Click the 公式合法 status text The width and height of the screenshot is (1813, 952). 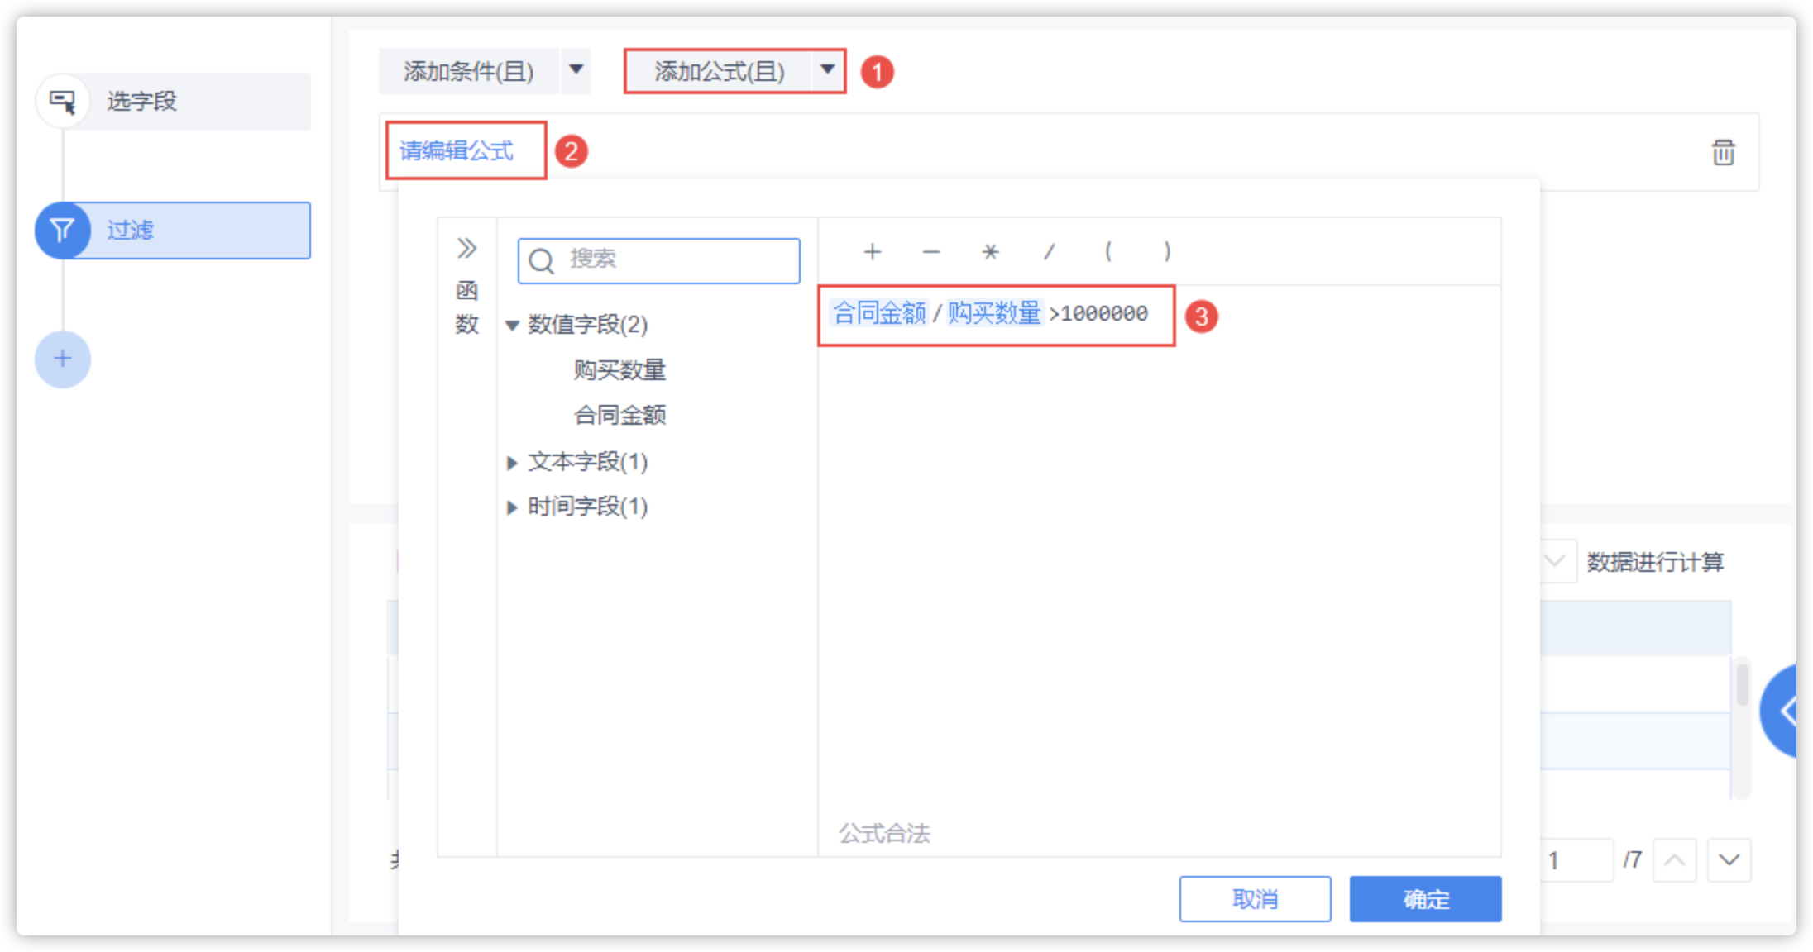point(884,833)
